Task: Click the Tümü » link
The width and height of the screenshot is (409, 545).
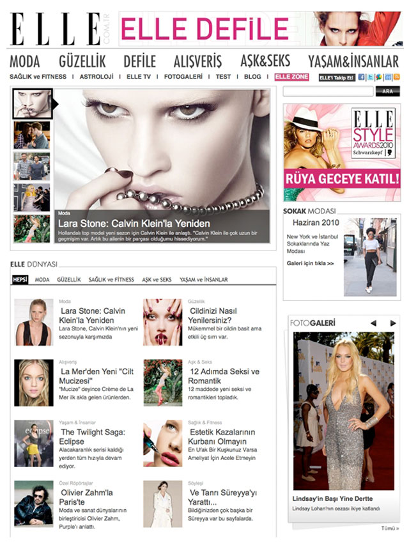Action: (390, 528)
